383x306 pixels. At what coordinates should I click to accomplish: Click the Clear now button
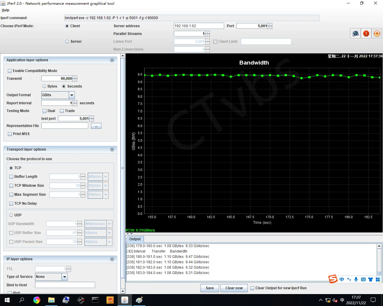234,288
